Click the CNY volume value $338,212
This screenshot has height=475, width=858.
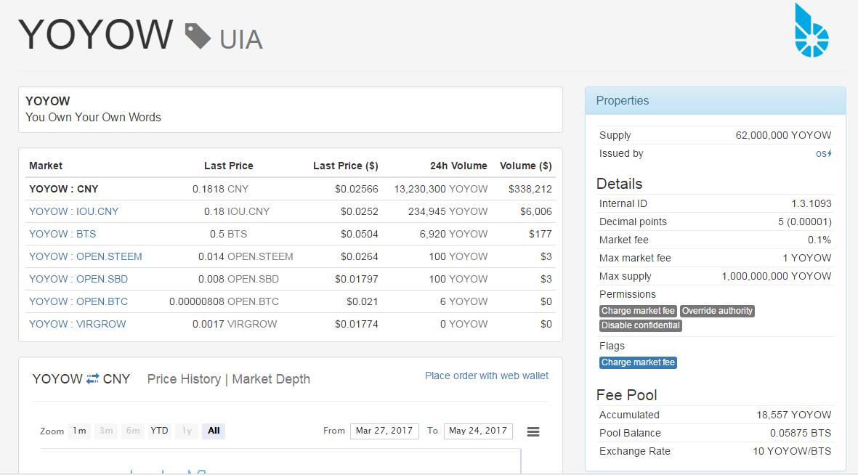click(x=530, y=189)
